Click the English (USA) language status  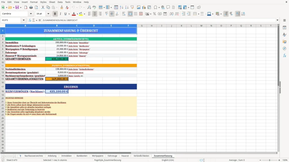(168, 160)
